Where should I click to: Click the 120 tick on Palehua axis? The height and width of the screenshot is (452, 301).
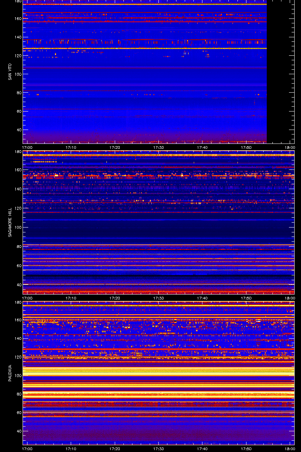click(18, 357)
